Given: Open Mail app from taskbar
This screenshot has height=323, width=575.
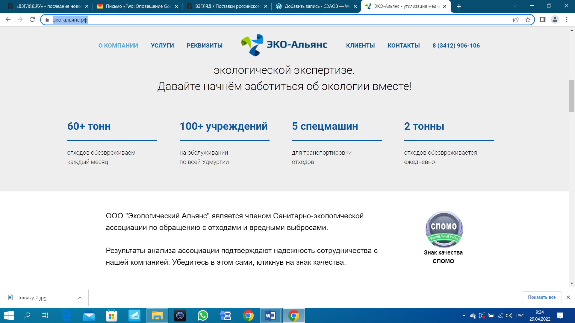Looking at the screenshot, I should [x=89, y=316].
